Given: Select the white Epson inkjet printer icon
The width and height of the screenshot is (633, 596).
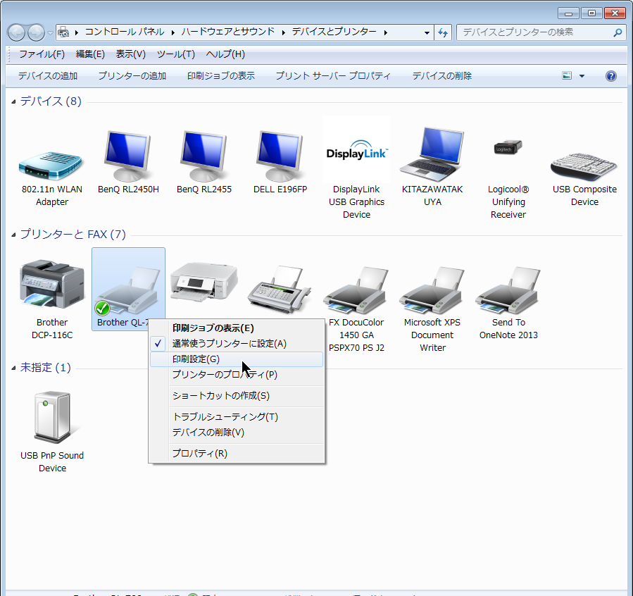Looking at the screenshot, I should [x=204, y=282].
